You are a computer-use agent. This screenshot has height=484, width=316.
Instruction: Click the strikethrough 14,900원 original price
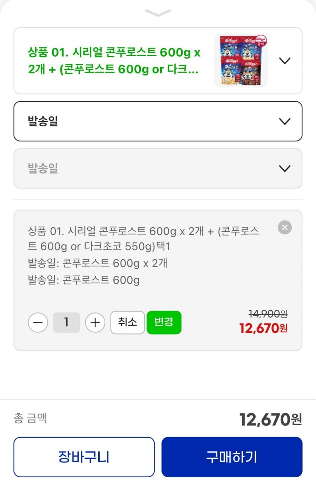click(268, 313)
